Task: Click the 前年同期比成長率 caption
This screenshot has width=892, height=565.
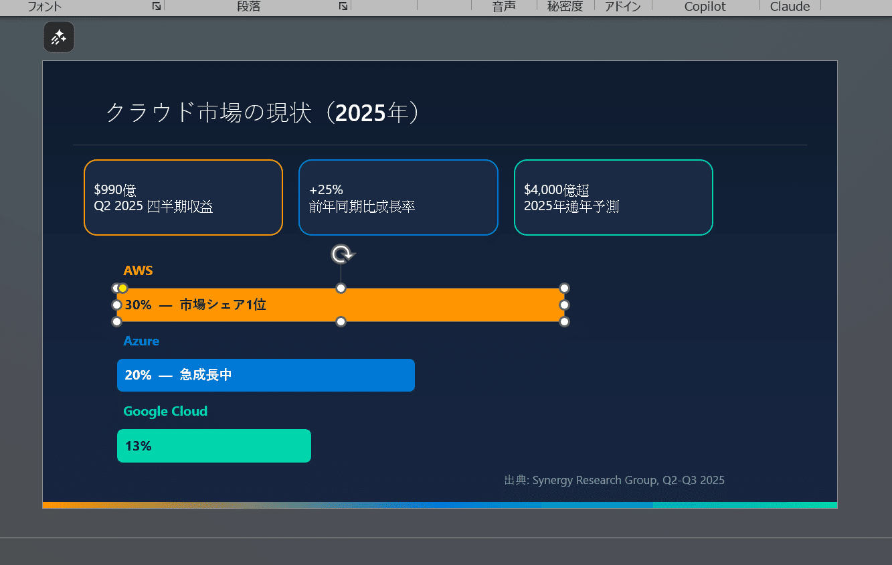Action: (x=362, y=207)
